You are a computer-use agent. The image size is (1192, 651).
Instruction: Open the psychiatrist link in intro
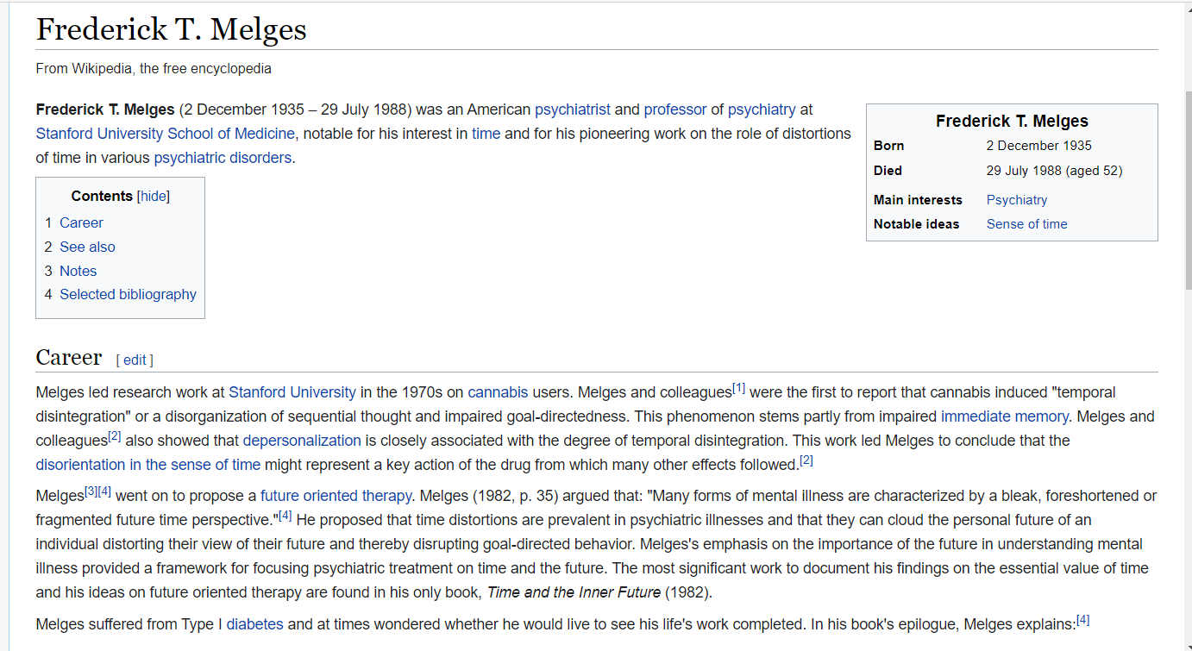click(x=573, y=110)
